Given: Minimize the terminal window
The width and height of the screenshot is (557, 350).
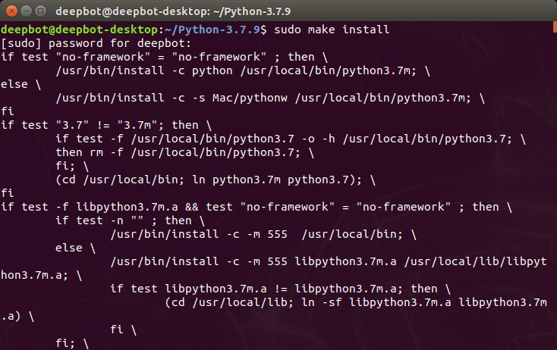Looking at the screenshot, I should point(27,11).
